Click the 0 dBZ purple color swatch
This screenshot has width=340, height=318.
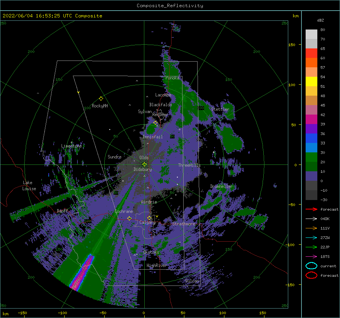[311, 176]
